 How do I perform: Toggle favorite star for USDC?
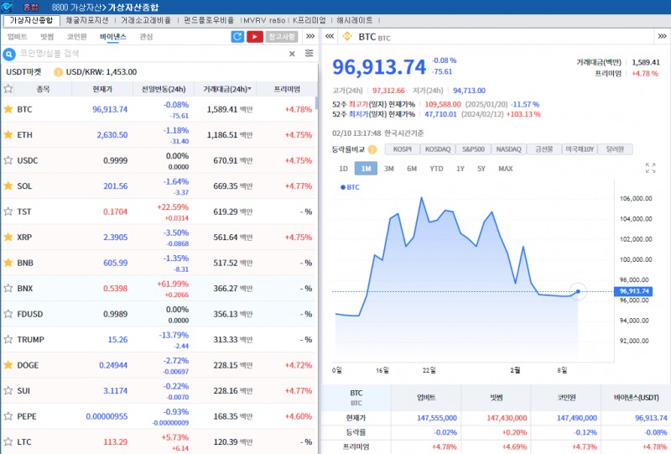(x=8, y=160)
